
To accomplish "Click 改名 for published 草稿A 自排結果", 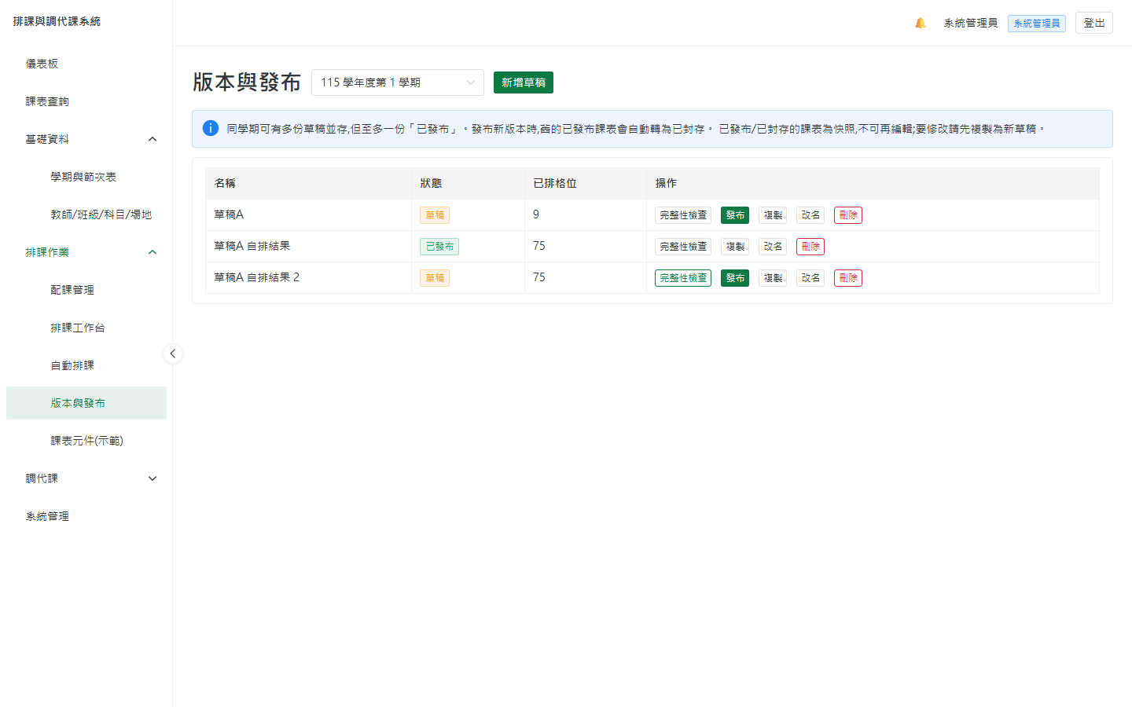I will pyautogui.click(x=773, y=247).
